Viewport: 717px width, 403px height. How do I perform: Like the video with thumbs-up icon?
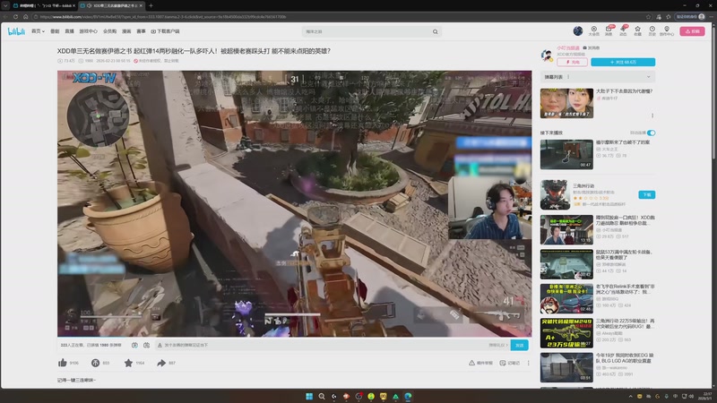63,363
